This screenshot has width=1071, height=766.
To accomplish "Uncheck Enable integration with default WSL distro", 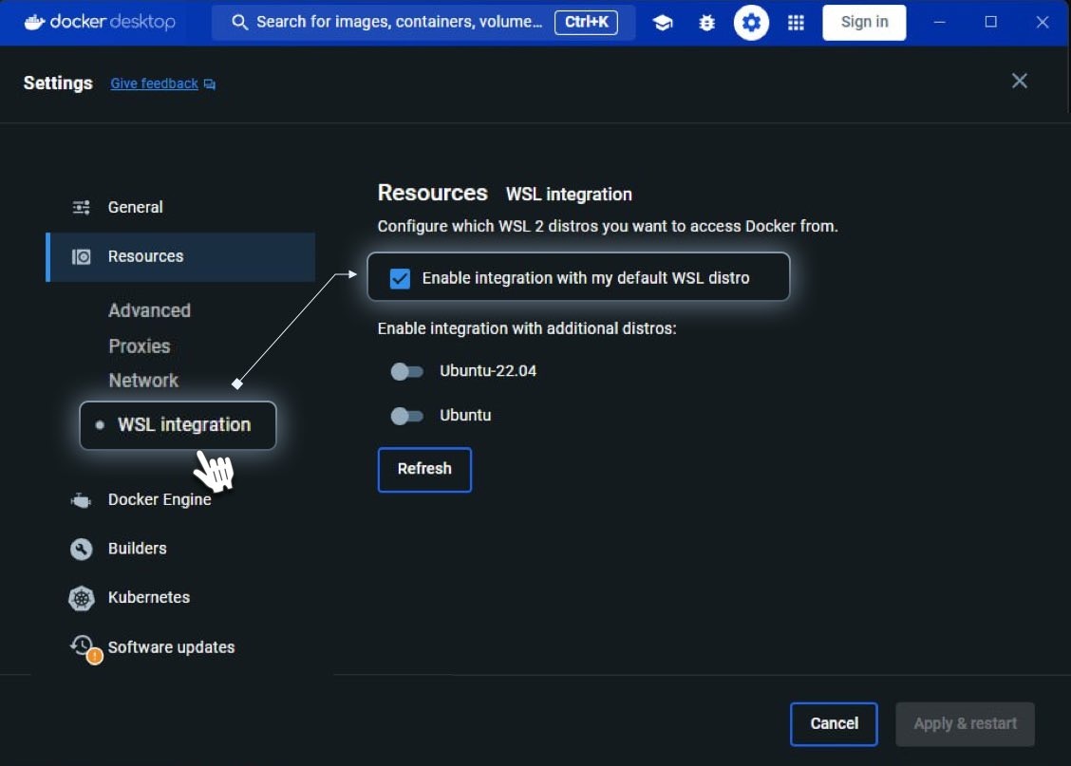I will [x=400, y=278].
